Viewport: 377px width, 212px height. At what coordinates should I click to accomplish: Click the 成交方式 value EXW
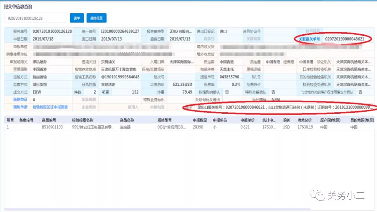(37, 92)
